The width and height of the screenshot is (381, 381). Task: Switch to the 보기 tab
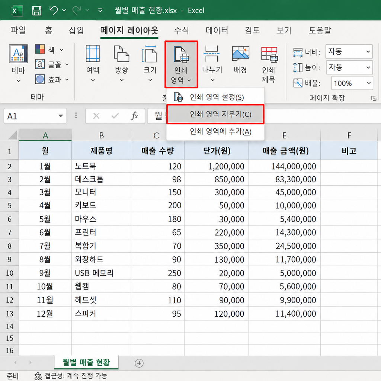[284, 30]
